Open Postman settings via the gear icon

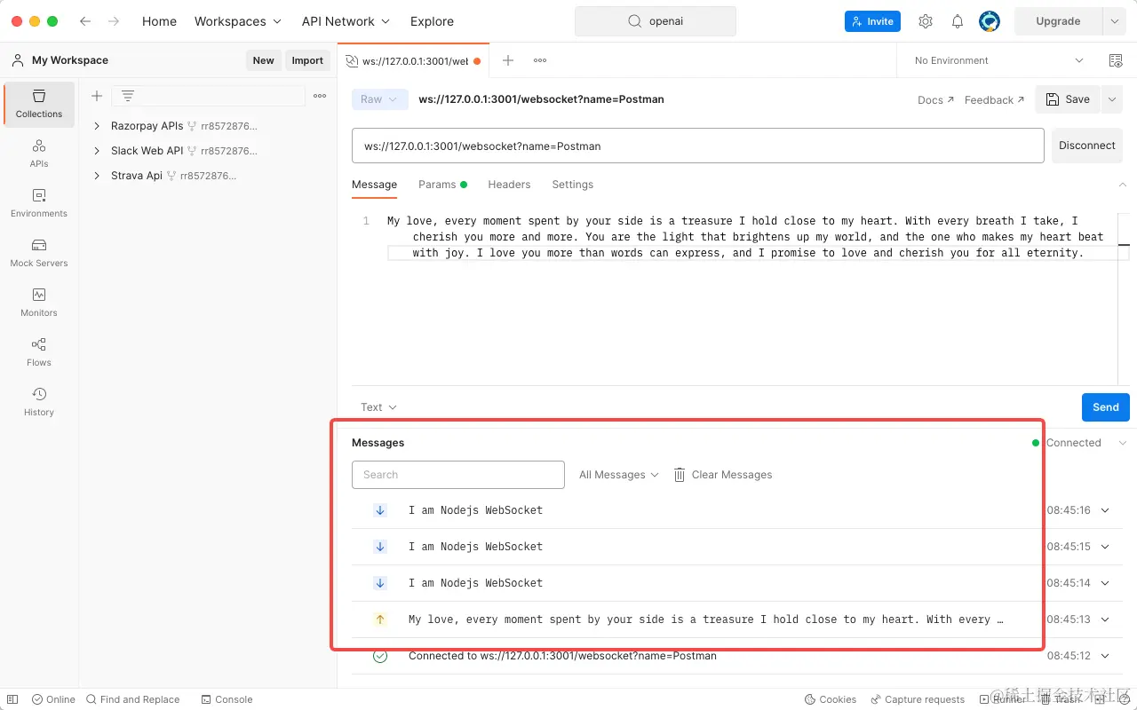[926, 21]
